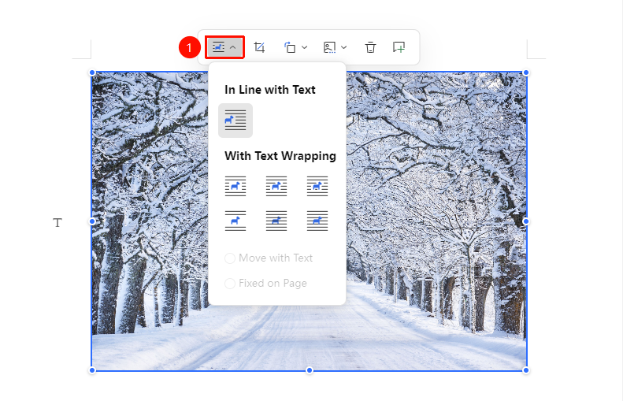Apply Square text wrapping icon
Screen dimensions: 623x401
pyautogui.click(x=235, y=186)
